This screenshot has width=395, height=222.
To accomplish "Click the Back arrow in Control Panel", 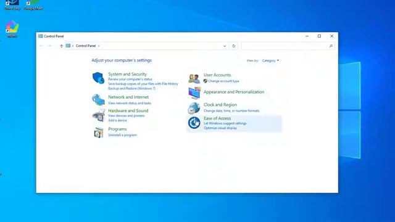I will 41,46.
